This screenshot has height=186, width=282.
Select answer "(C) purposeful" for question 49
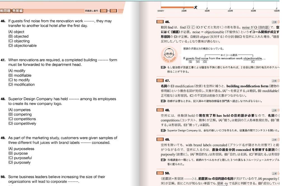tap(20, 158)
